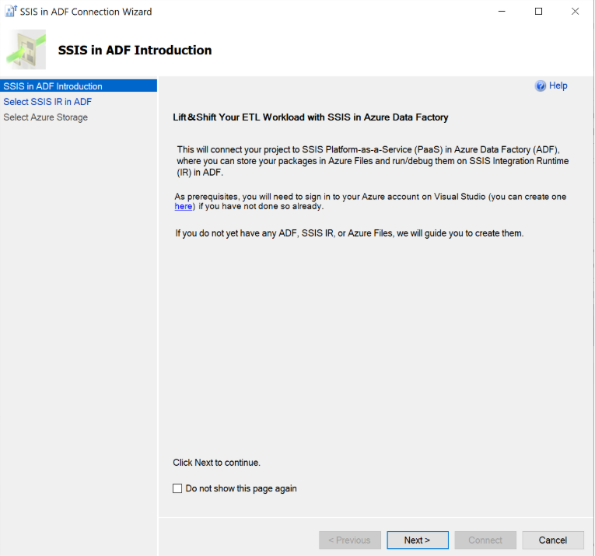
Task: Click the Next > button
Action: click(418, 540)
